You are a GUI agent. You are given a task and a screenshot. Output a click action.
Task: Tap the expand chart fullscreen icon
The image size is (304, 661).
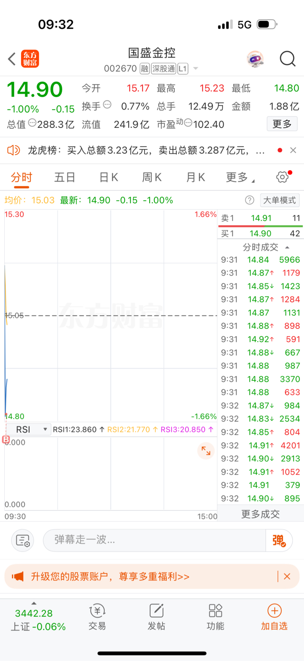[206, 450]
